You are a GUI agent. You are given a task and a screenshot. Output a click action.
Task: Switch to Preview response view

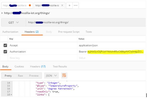pyautogui.click(x=34, y=76)
